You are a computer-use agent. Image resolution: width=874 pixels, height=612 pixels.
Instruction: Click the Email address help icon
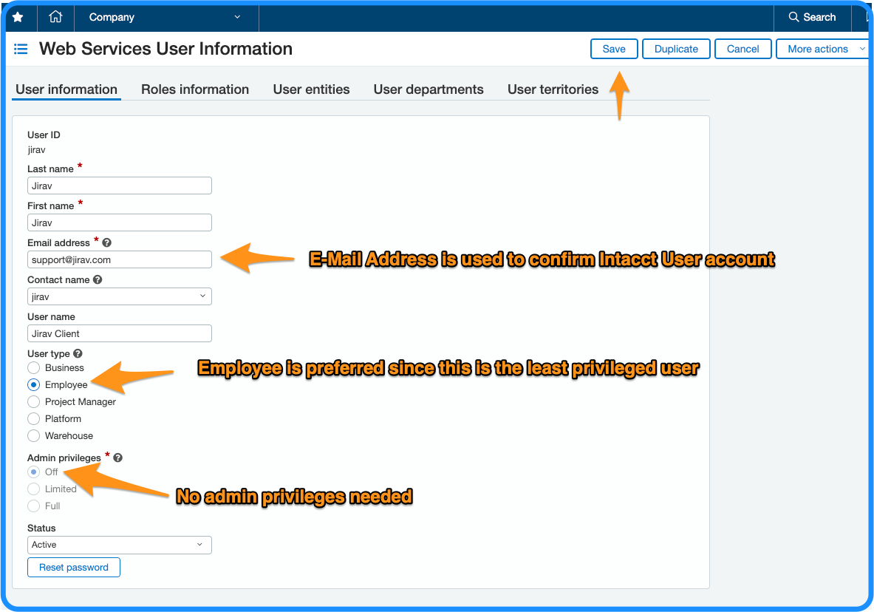107,242
